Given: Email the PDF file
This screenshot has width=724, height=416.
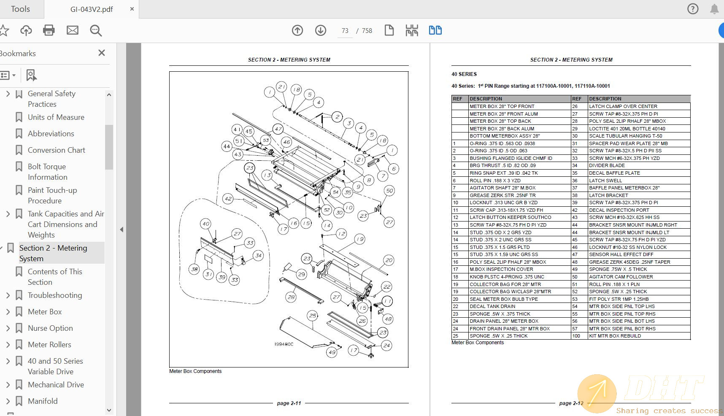Looking at the screenshot, I should (x=72, y=30).
